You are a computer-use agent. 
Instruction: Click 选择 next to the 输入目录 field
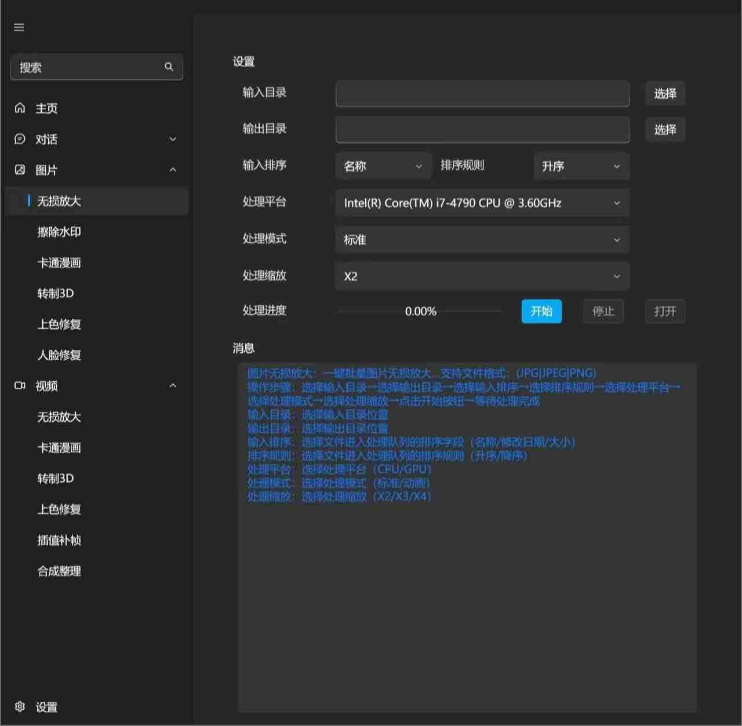[664, 93]
